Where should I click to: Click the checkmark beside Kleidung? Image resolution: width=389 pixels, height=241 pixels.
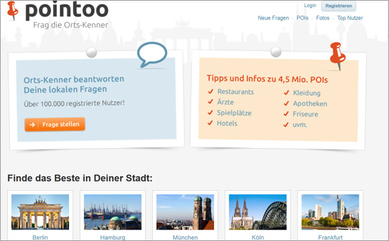(x=286, y=92)
